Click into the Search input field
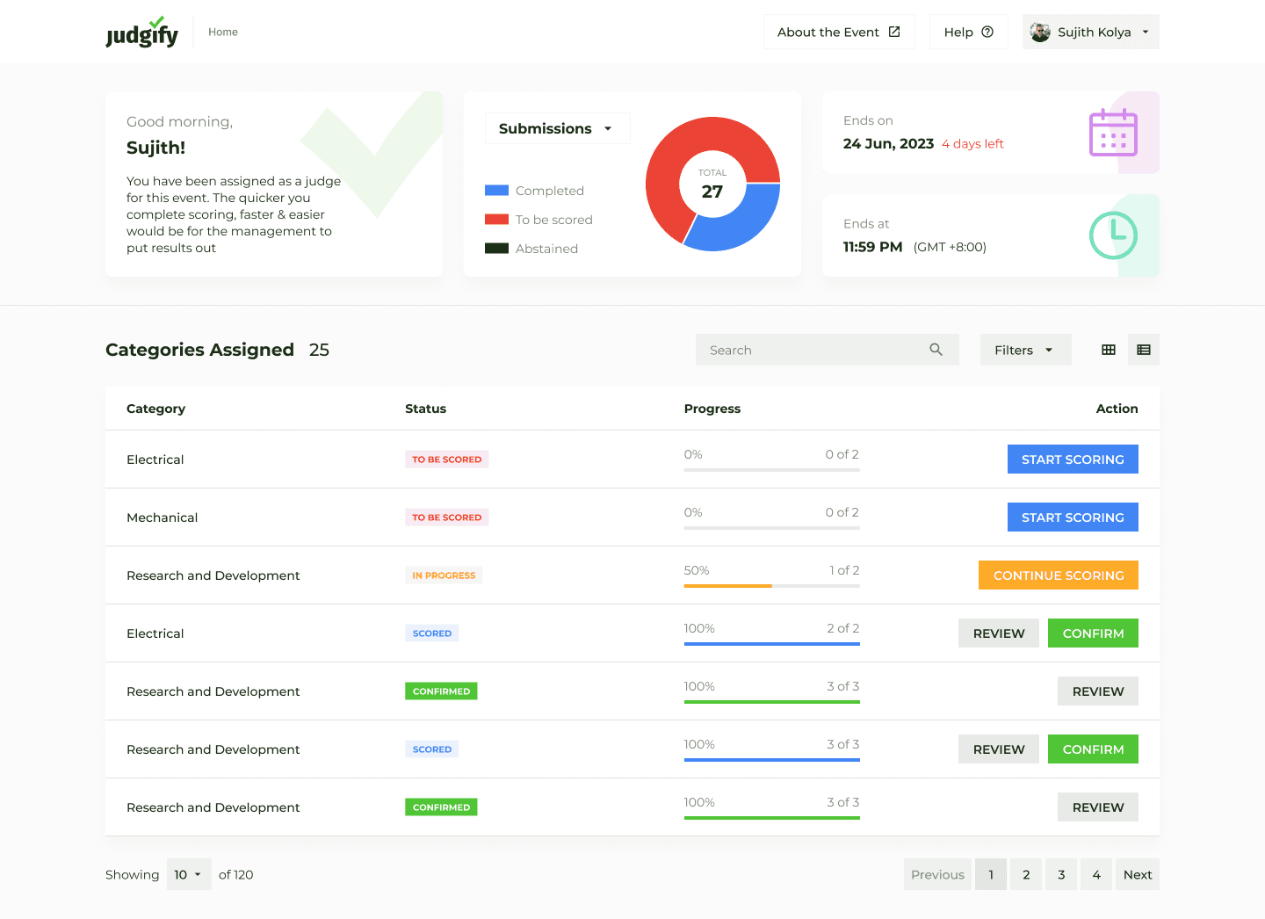 click(808, 350)
